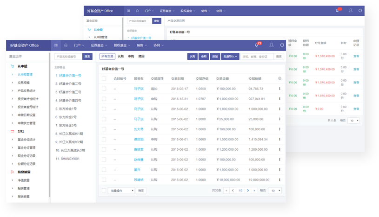Image resolution: width=379 pixels, height=217 pixels.
Task: Go to the next page arrow in pagination
Action: (248, 191)
